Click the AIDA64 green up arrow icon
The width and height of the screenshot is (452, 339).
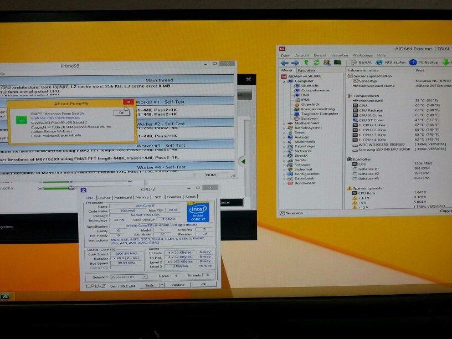pyautogui.click(x=306, y=62)
